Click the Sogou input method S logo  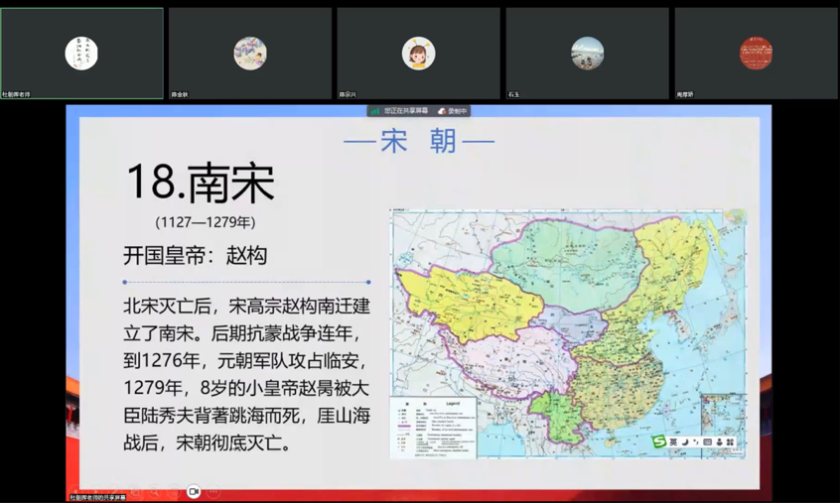point(658,442)
